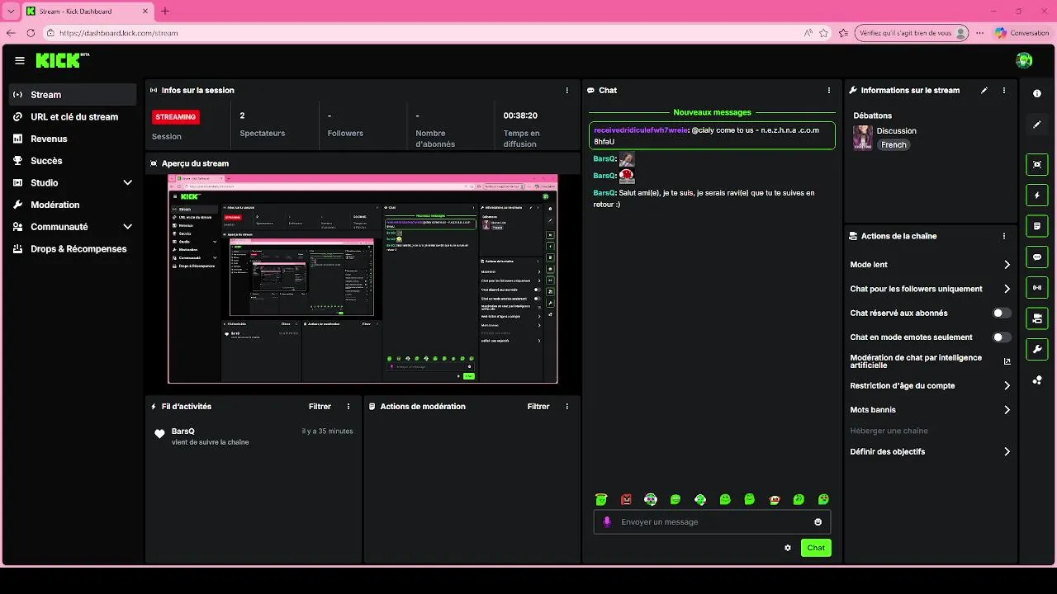1057x594 pixels.
Task: Click the green Chat send button
Action: [x=816, y=548]
